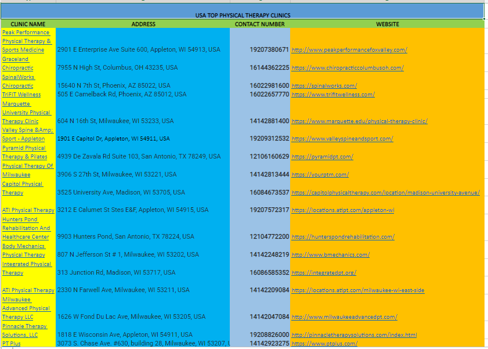
Task: Select address 505 E Camelback Rd, Phoenix
Action: click(122, 94)
